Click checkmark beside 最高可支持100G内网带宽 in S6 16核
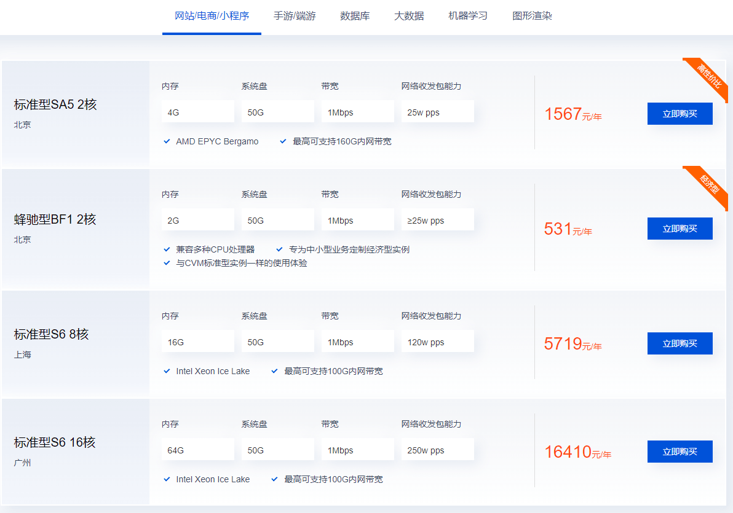 click(274, 479)
